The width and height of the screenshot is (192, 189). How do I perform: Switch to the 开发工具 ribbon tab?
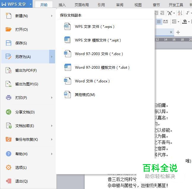pos(176,5)
